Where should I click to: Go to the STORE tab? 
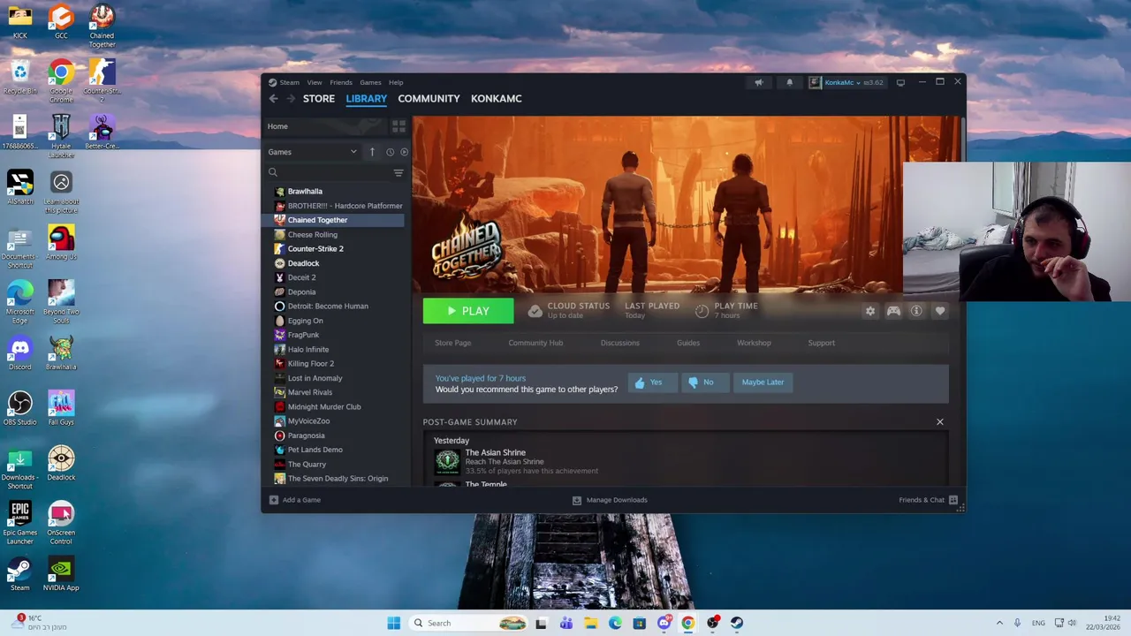pos(319,99)
